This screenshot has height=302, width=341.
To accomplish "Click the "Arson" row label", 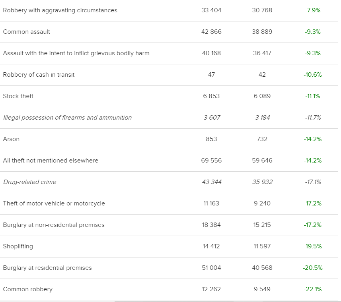I will click(x=11, y=139).
